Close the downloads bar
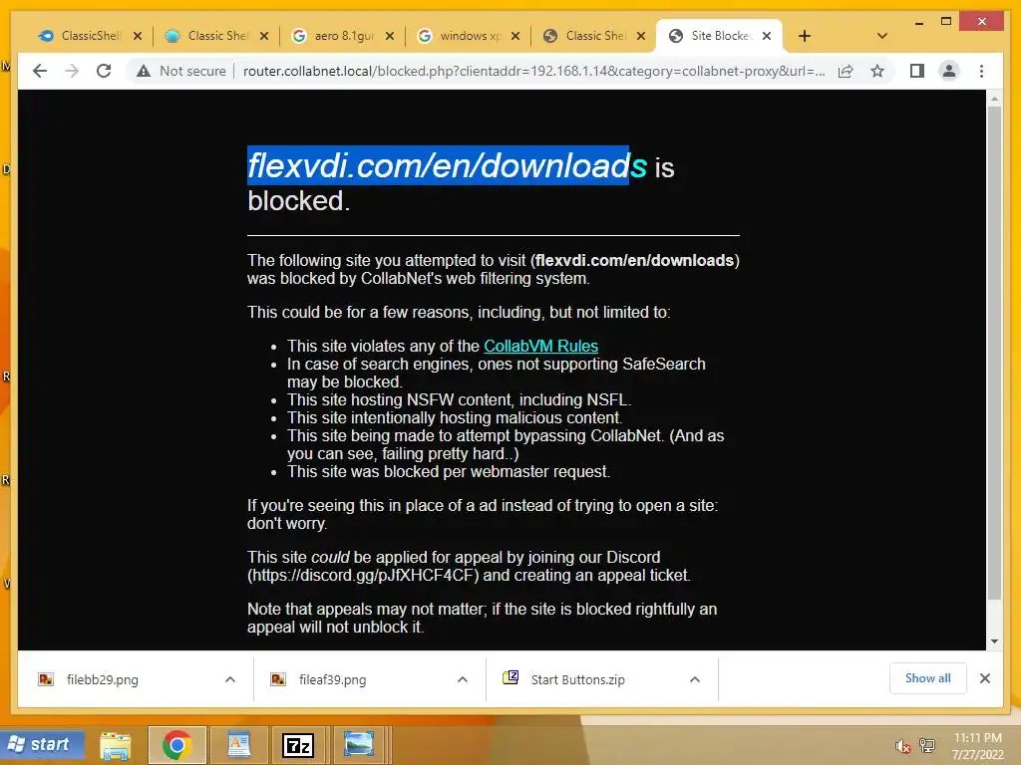 click(985, 678)
